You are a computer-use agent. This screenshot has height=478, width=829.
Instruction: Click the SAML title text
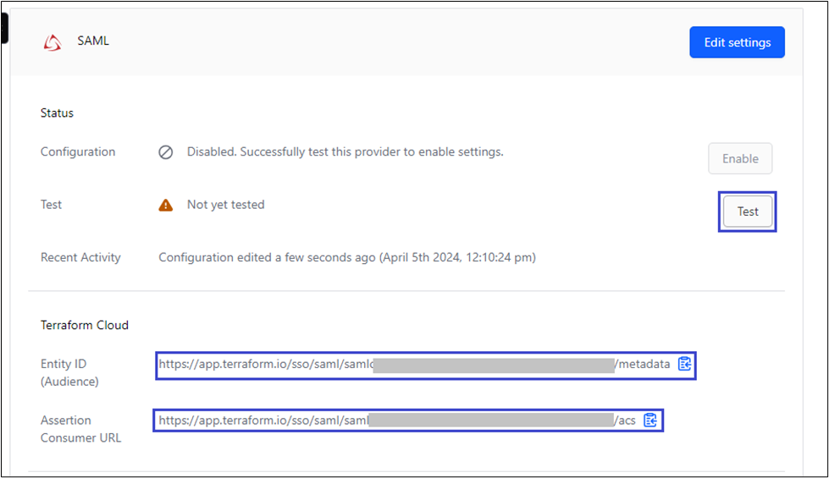[93, 41]
